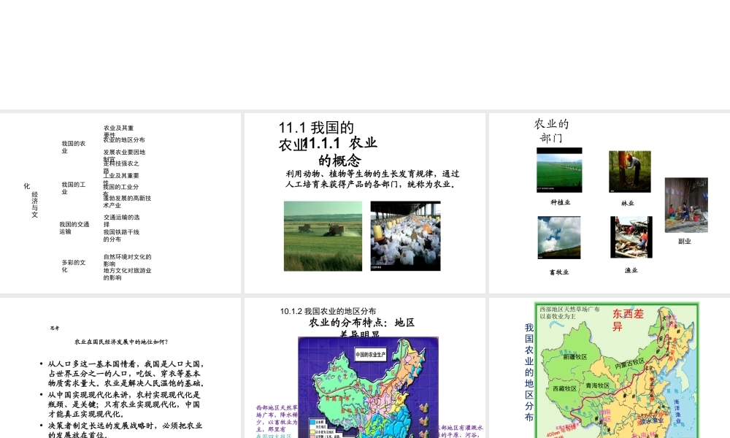The width and height of the screenshot is (730, 438).
Task: Select the green crop field photo above 种植业
Action: (559, 170)
